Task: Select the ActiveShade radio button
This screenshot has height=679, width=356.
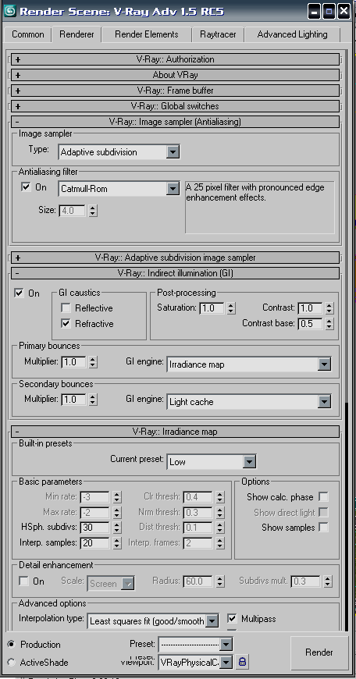Action: 11,663
